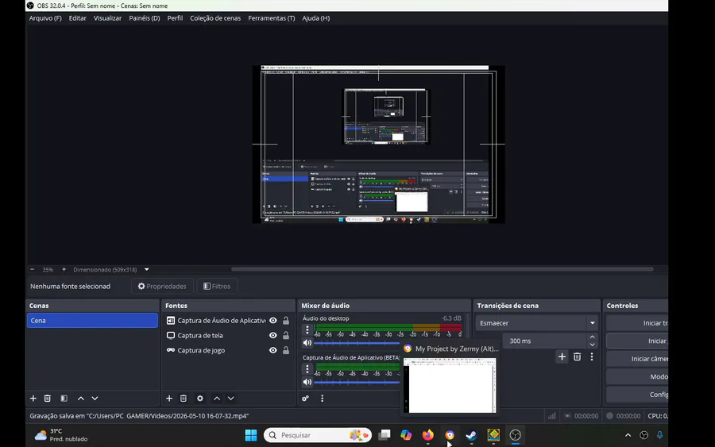
Task: Open the Ferramentas (T) menu
Action: (272, 18)
